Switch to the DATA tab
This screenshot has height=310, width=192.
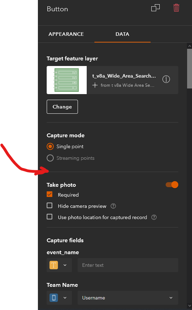[x=123, y=34]
